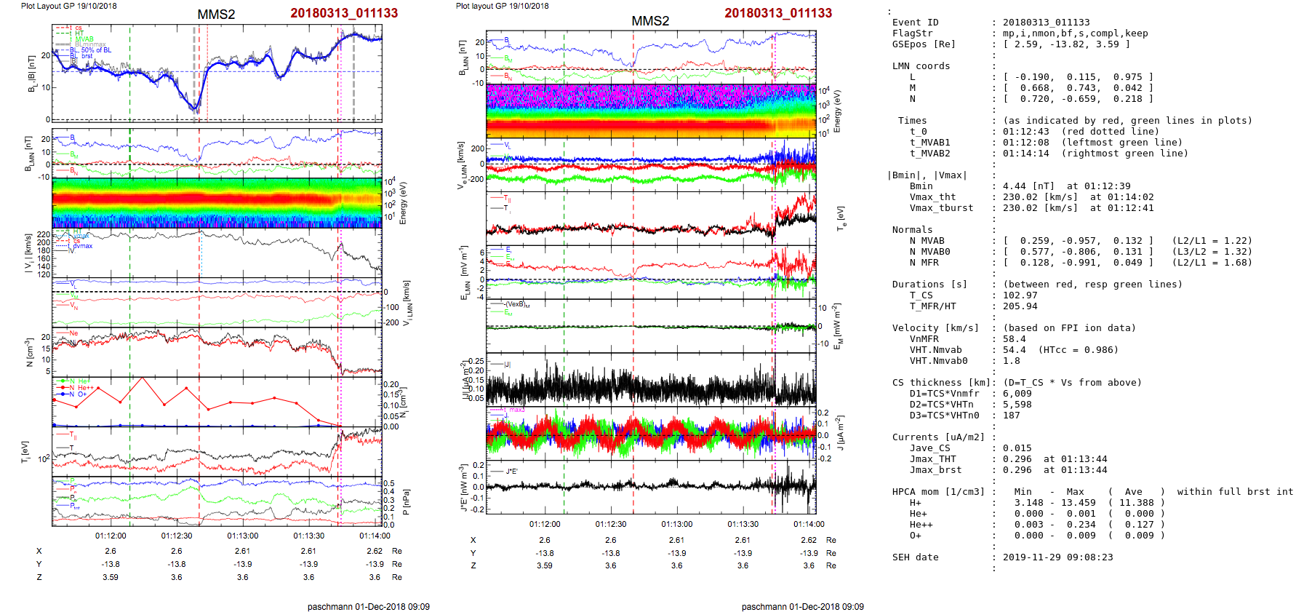This screenshot has width=1312, height=612.
Task: Select H+ average '( 11.388 )'
Action: click(1137, 503)
